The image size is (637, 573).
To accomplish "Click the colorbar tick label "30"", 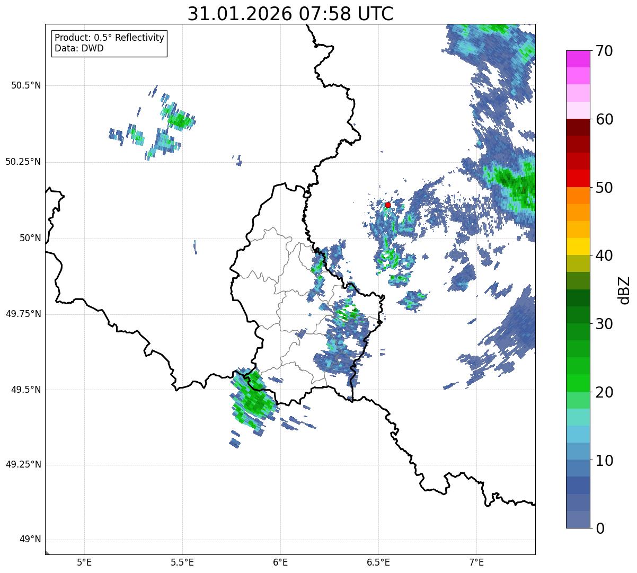I will 604,324.
